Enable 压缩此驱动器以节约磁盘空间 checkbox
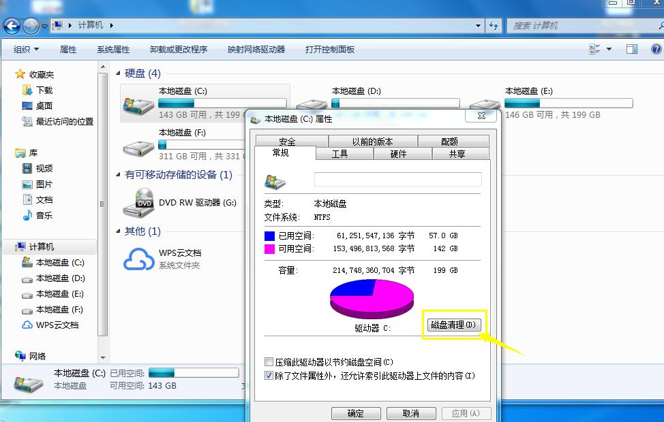 (x=269, y=362)
